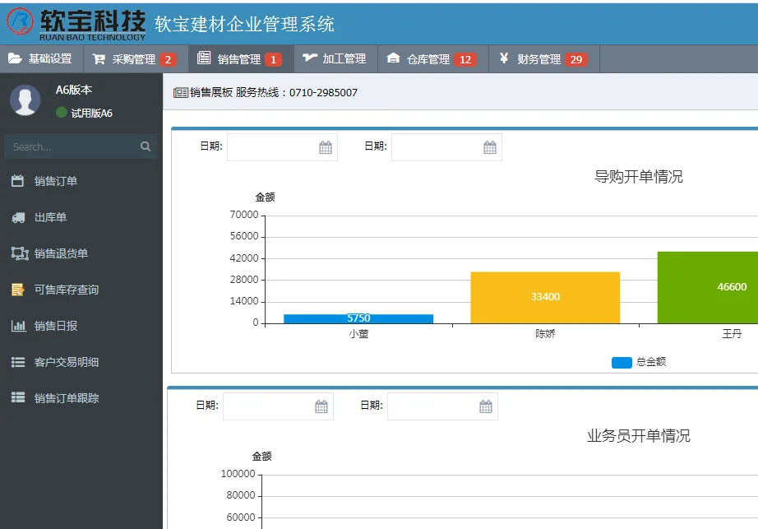The width and height of the screenshot is (758, 529).
Task: Open 客户交易明细 in sidebar
Action: 81,362
